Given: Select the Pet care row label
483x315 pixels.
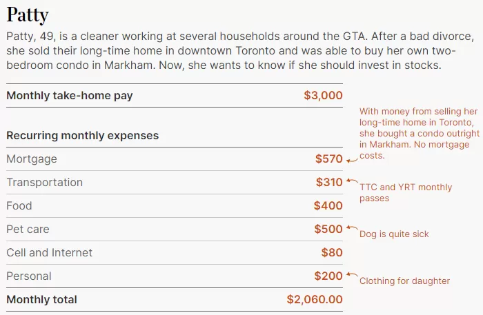Looking at the screenshot, I should click(28, 229).
